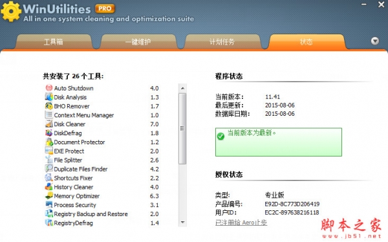Select the Document Protector entry
This screenshot has width=388, height=242.
click(80, 142)
